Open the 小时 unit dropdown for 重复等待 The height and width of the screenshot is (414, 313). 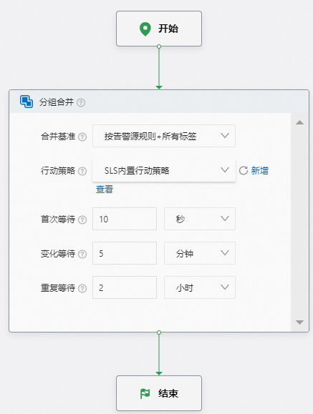tap(200, 287)
